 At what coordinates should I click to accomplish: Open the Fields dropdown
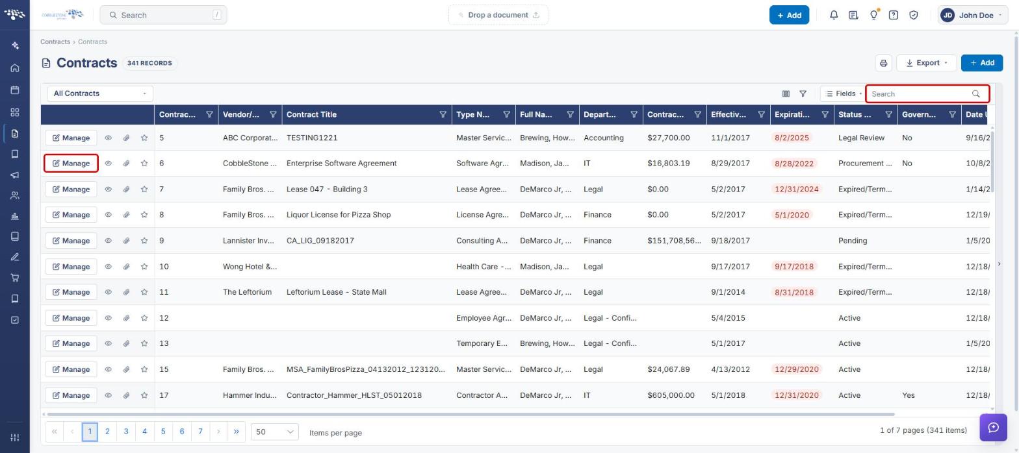point(844,94)
